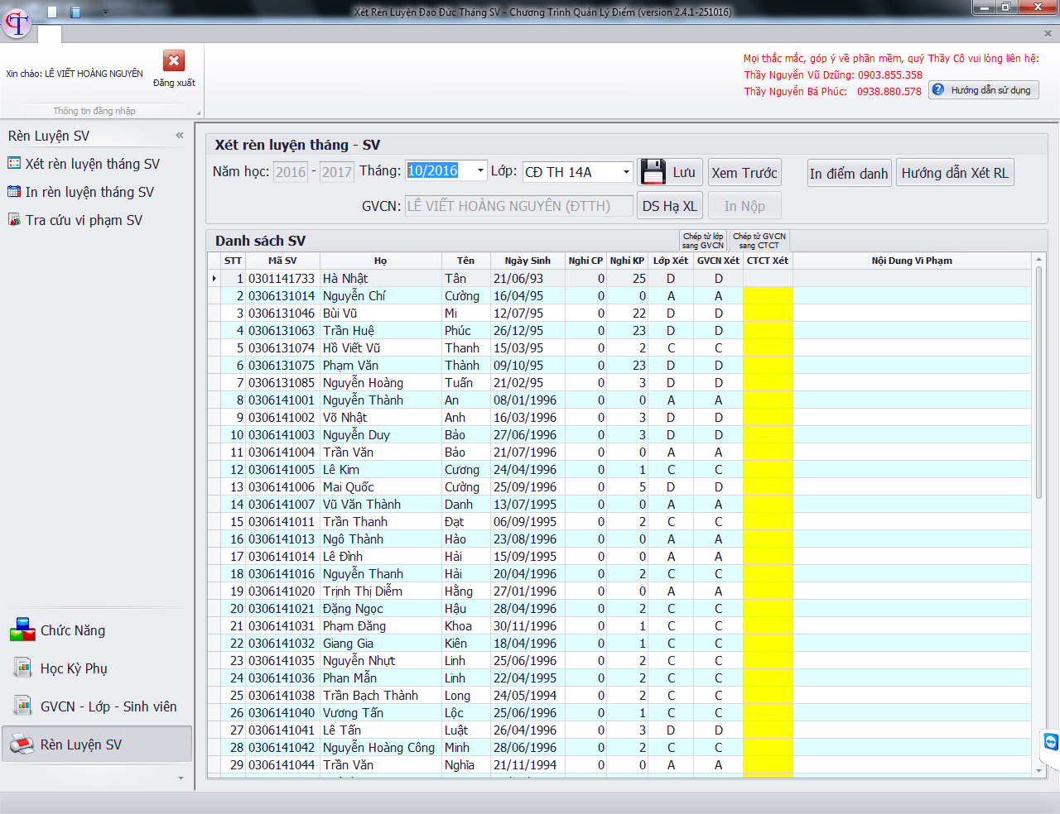
Task: Click Lớp Xét cell for Mai Quốc Cường
Action: [x=671, y=487]
